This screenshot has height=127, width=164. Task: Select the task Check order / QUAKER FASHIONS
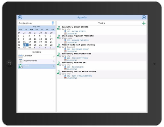(78, 36)
